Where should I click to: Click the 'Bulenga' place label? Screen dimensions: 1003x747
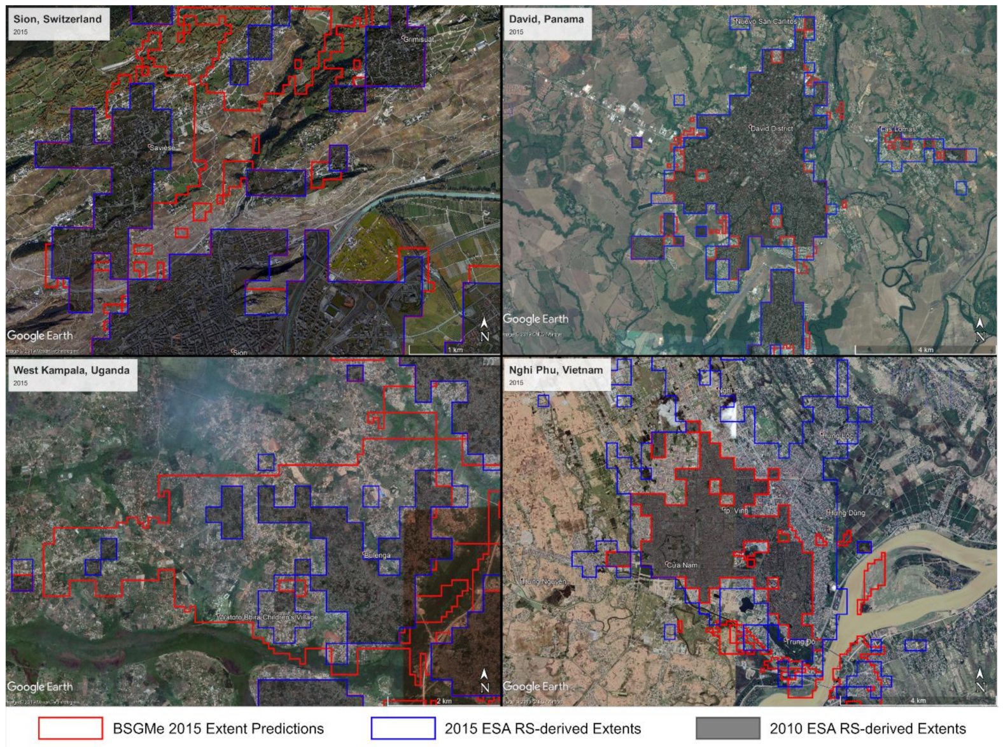click(377, 555)
